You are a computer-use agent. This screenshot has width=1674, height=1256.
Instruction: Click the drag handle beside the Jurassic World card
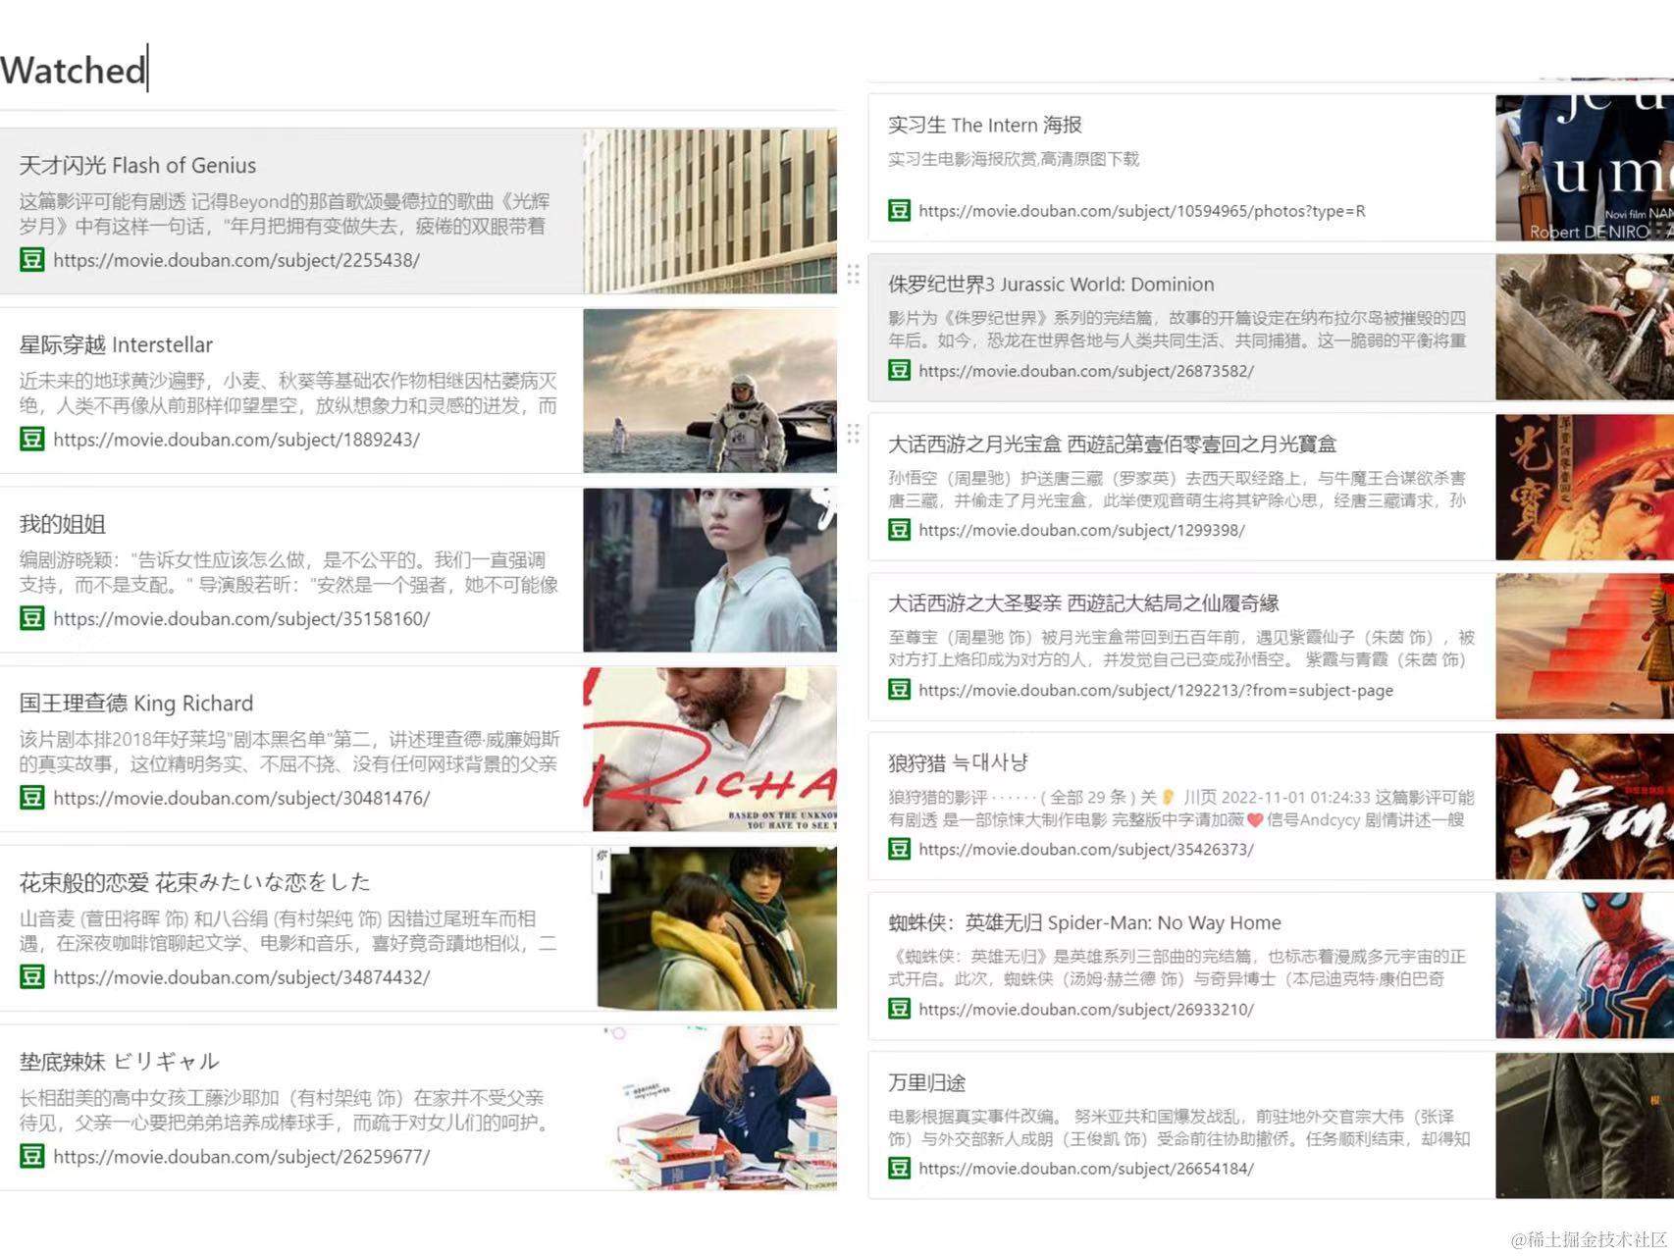click(x=853, y=274)
